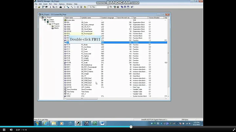Click the filter settings icon beside No Filter
The height and width of the screenshot is (132, 236).
tap(111, 7)
